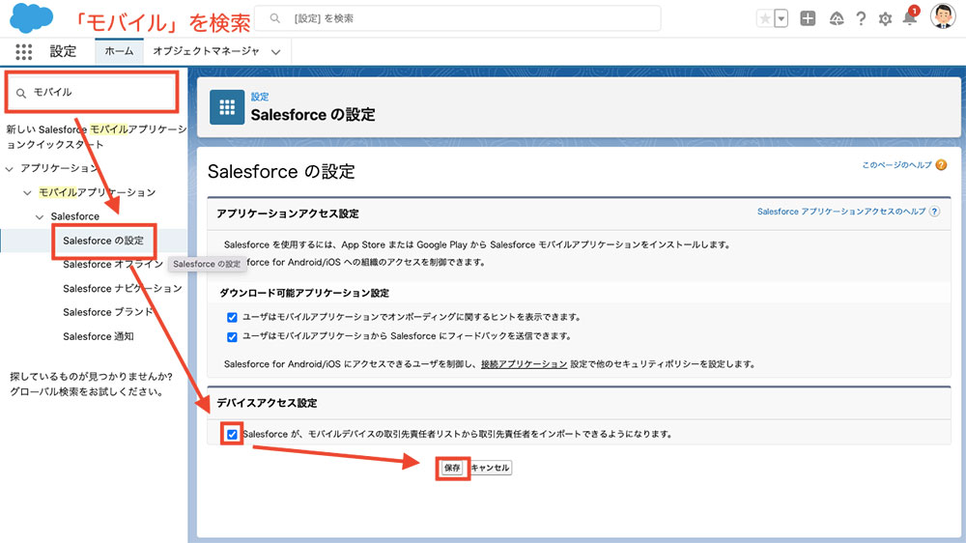Toggle the send feedback to Salesforce checkbox
This screenshot has width=966, height=543.
click(x=232, y=336)
